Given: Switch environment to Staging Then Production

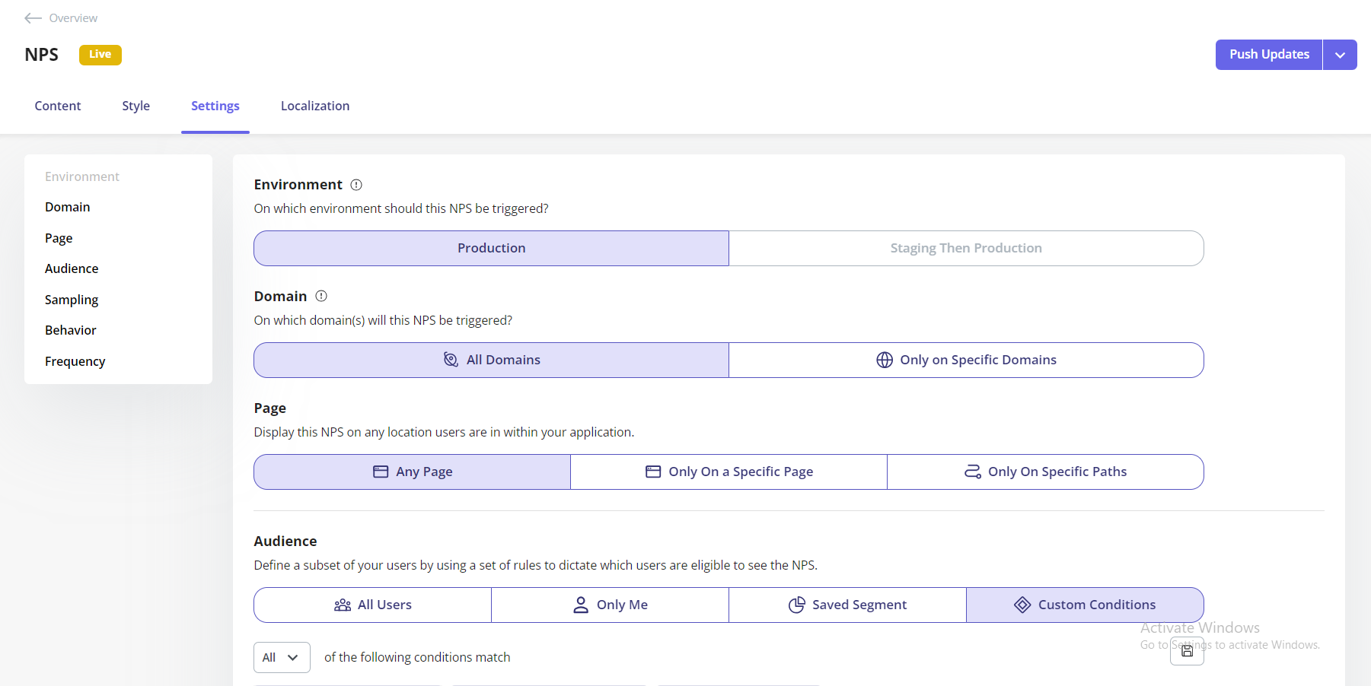Looking at the screenshot, I should tap(965, 248).
